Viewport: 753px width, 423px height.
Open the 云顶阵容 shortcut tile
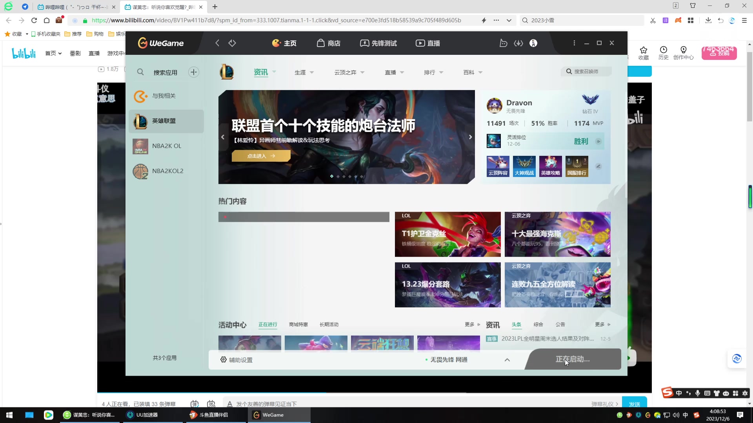point(498,166)
